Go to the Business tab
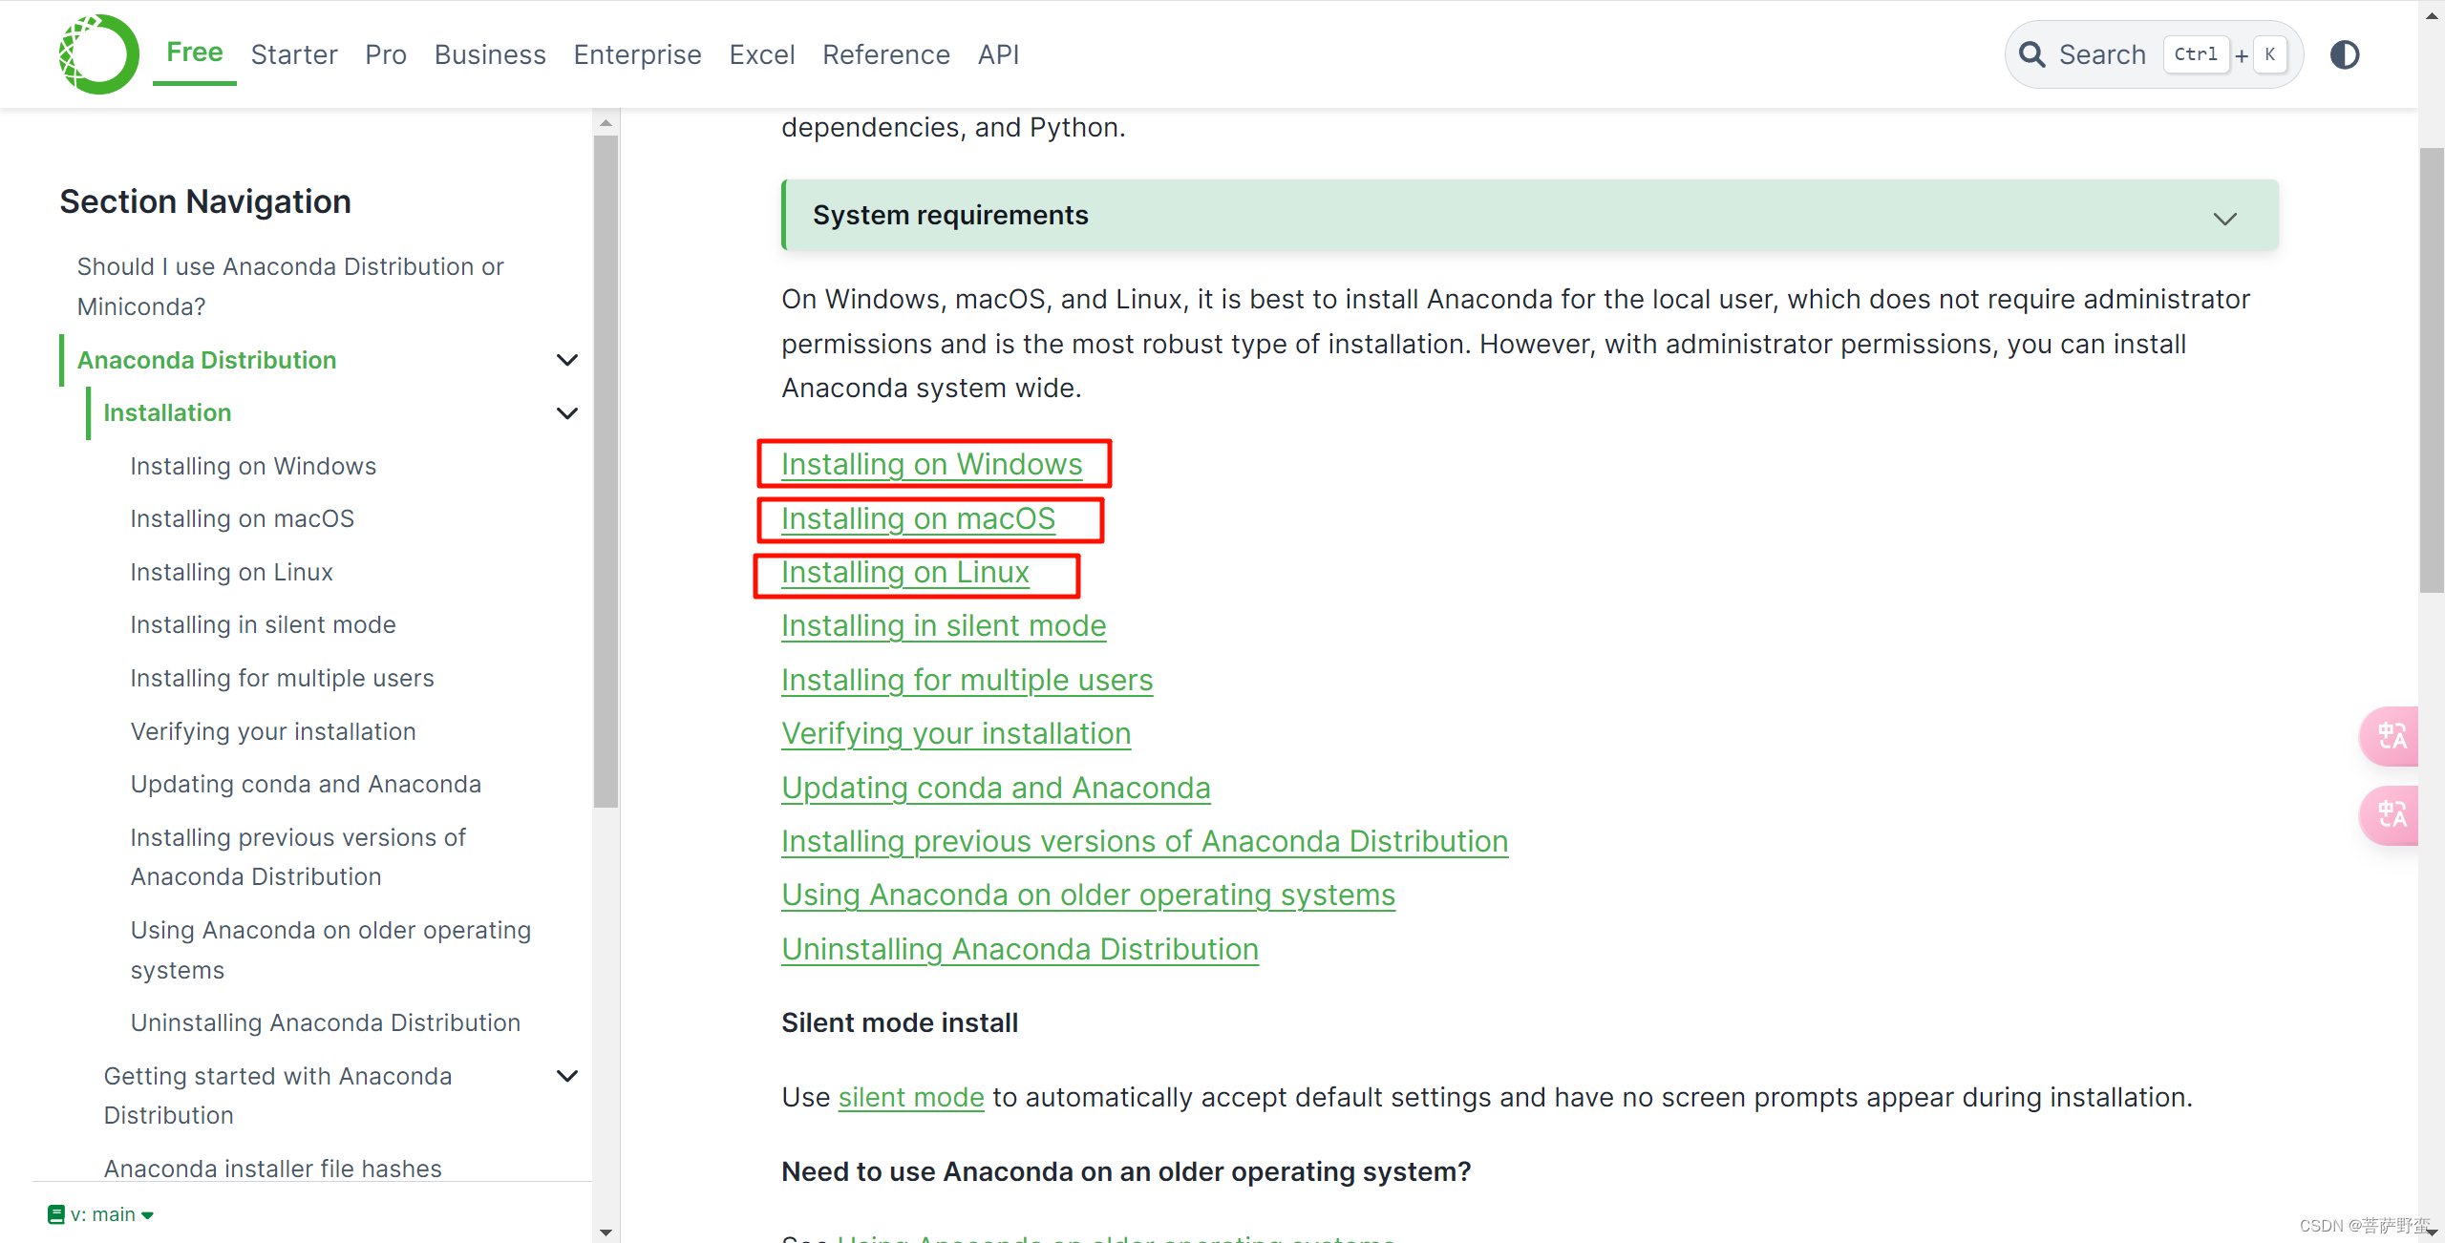Image resolution: width=2445 pixels, height=1243 pixels. pos(490,54)
